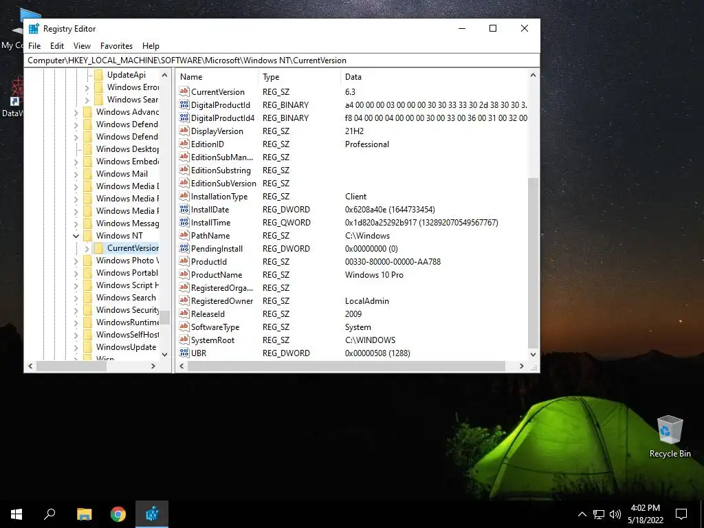Click the RegisteredOwner string icon

click(x=184, y=301)
